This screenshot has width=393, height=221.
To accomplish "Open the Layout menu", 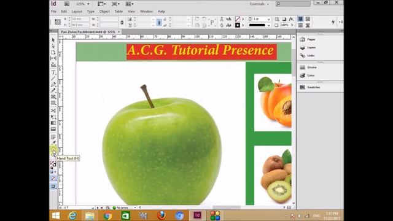I will (77, 12).
